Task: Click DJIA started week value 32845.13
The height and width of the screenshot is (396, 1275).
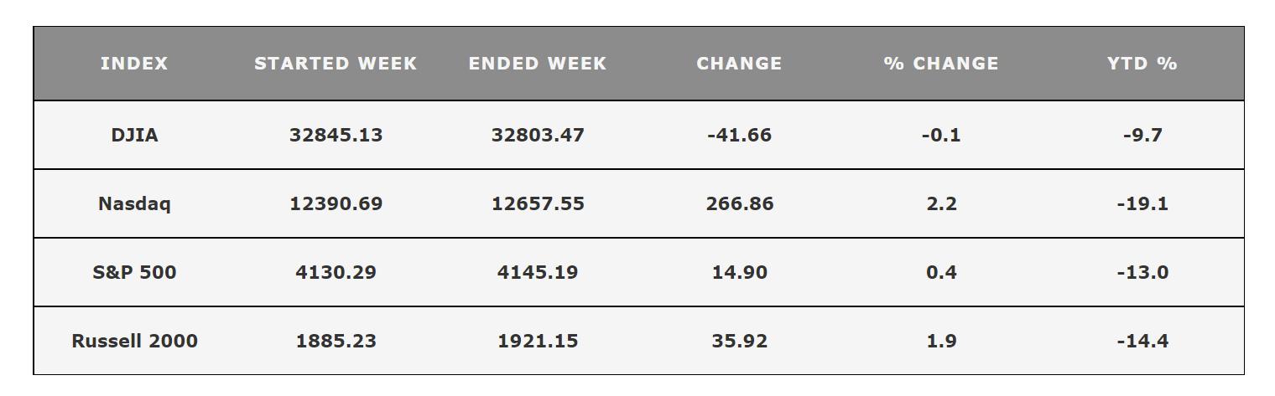Action: click(336, 135)
